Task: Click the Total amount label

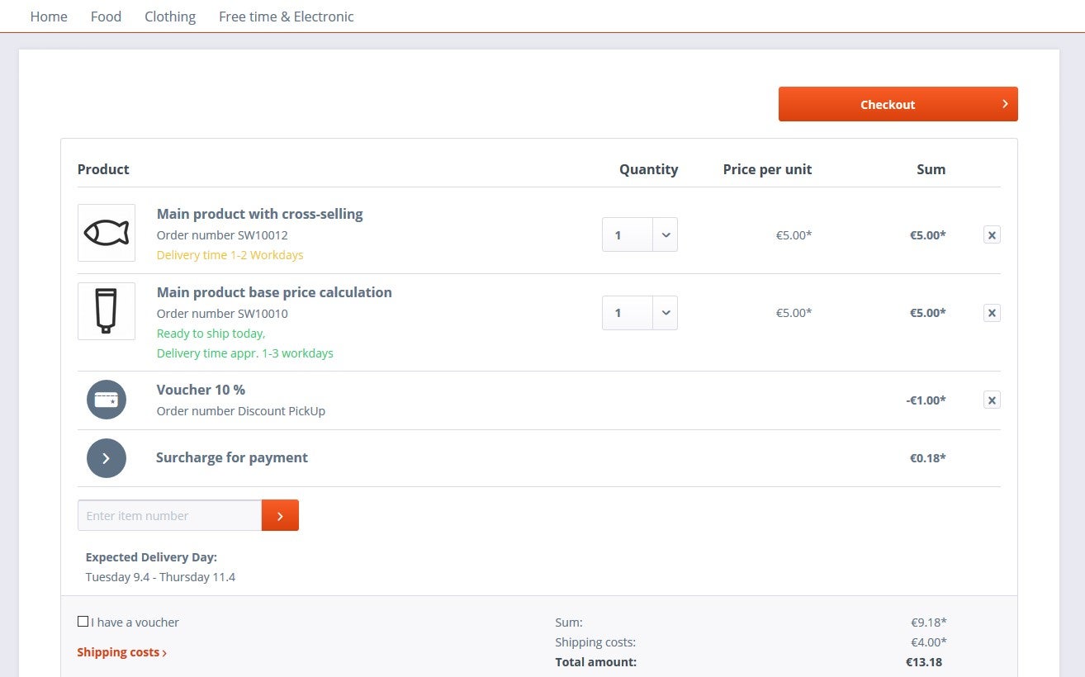Action: (596, 662)
